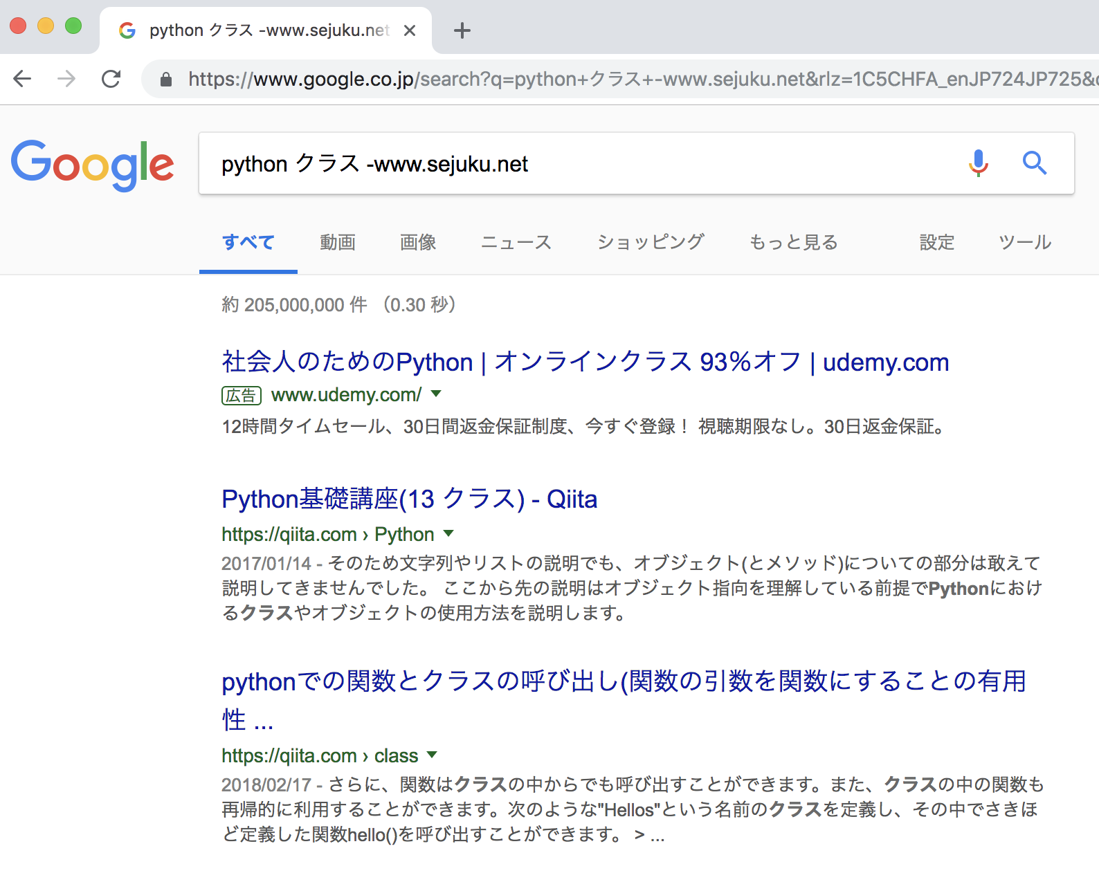Expand dropdown arrow beside qiita.com › Python

click(x=448, y=533)
